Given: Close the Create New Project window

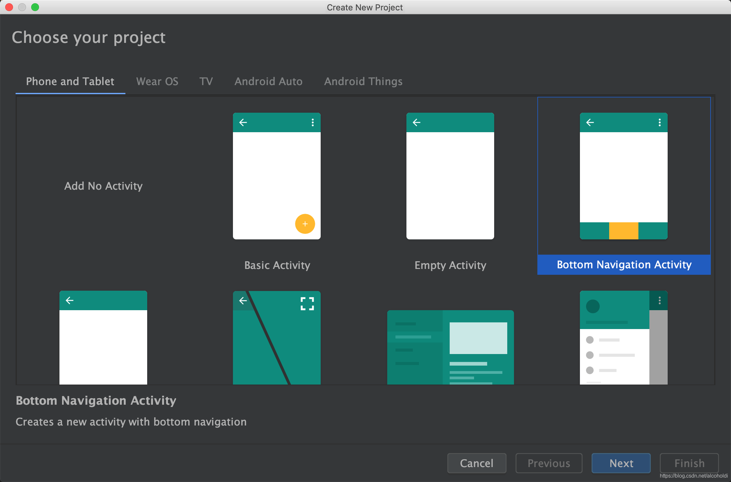Looking at the screenshot, I should [9, 7].
